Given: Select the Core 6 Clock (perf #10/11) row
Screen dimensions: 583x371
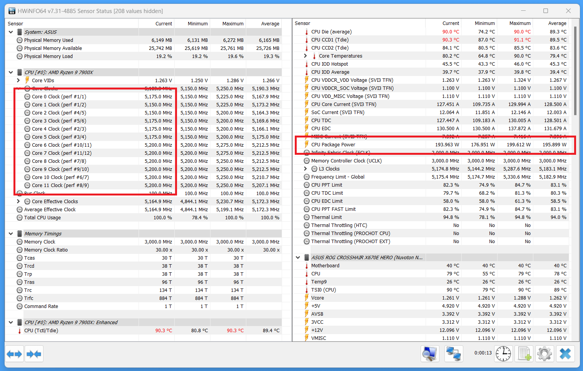Looking at the screenshot, I should [x=144, y=145].
